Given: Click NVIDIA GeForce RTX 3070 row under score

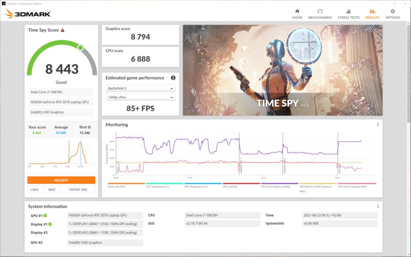Looking at the screenshot, I should pos(61,102).
